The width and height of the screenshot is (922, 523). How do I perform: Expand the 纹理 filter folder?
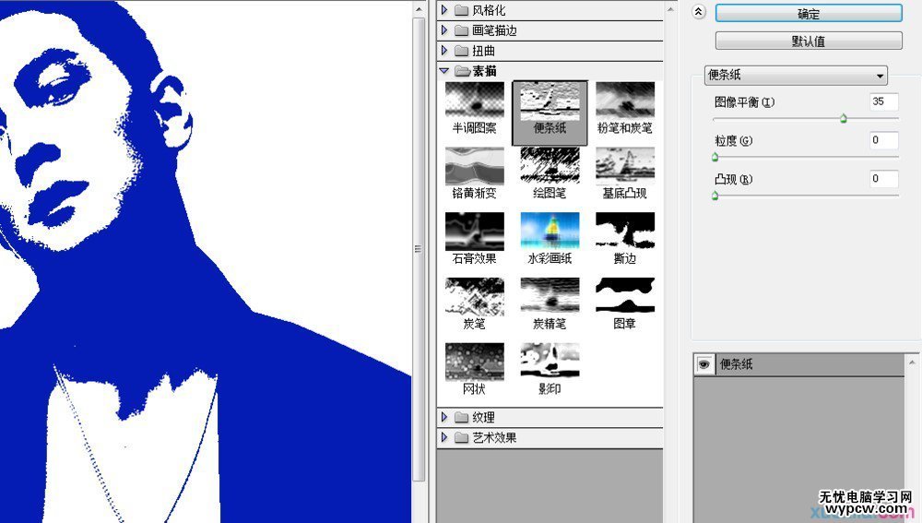click(x=444, y=417)
